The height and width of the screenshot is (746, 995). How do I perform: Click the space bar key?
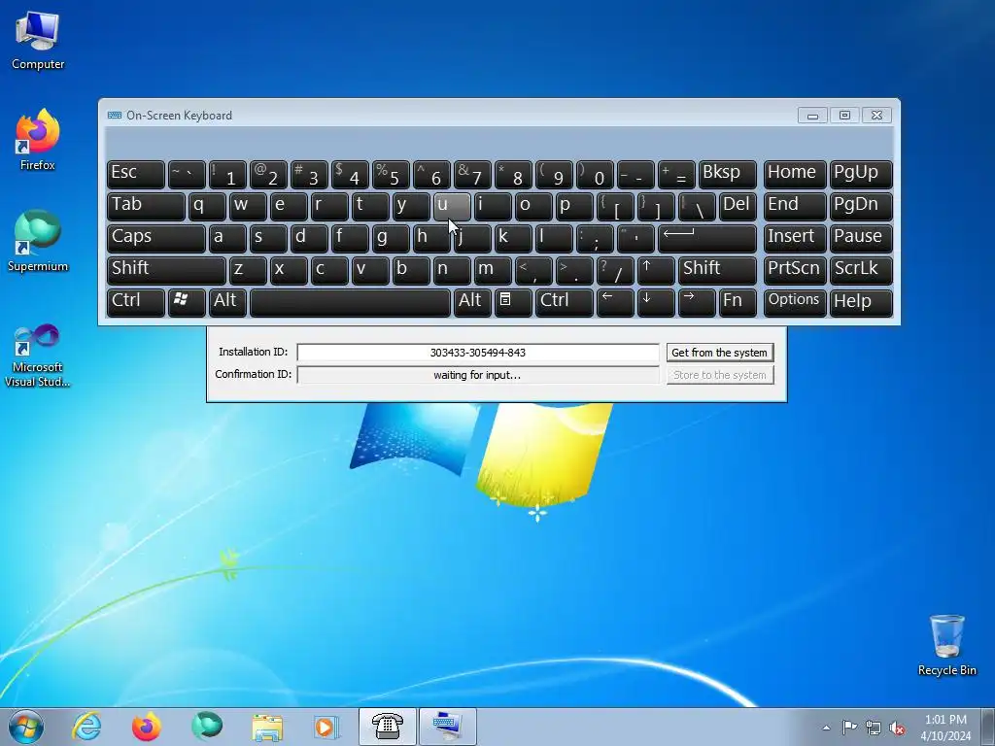click(x=350, y=303)
